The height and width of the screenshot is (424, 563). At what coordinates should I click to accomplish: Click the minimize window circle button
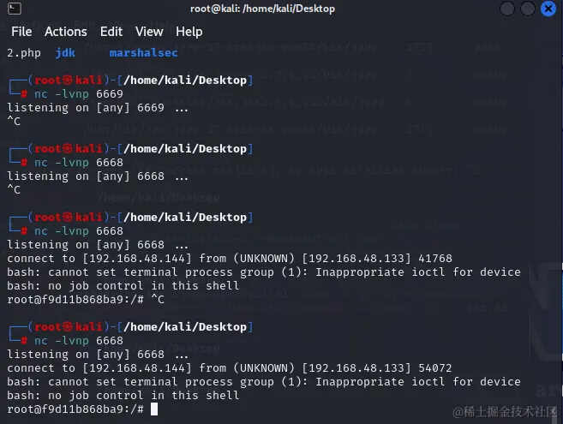click(507, 9)
